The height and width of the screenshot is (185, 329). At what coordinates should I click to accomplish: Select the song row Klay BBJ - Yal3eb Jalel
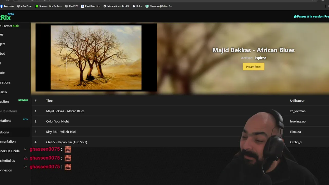click(x=180, y=132)
